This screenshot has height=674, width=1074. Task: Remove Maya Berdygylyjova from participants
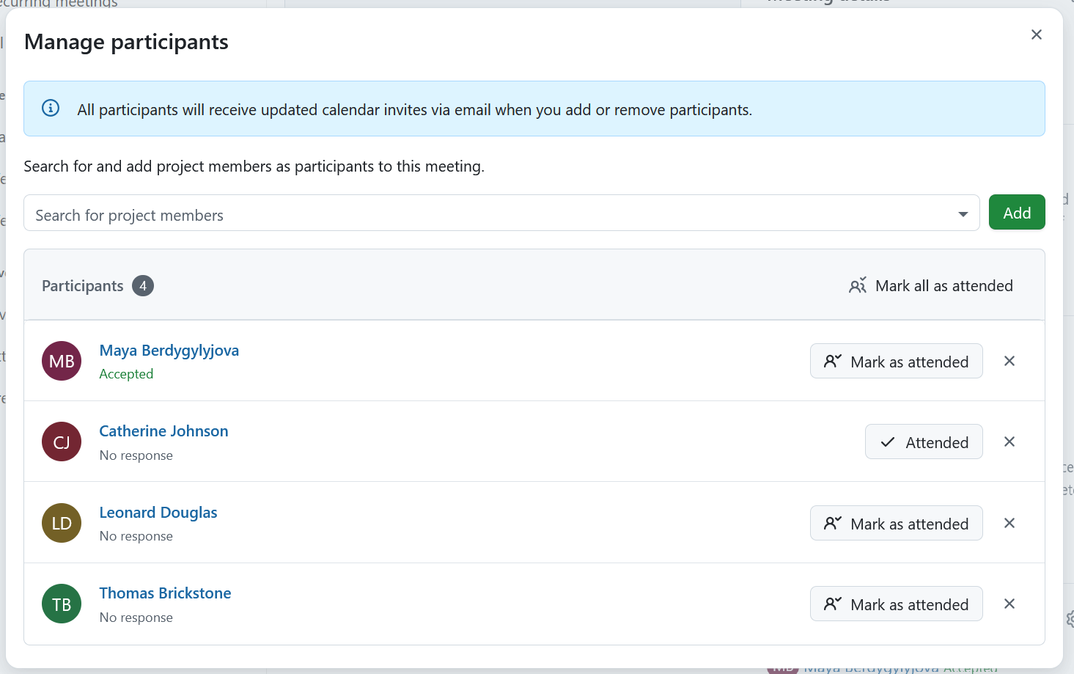(x=1009, y=361)
